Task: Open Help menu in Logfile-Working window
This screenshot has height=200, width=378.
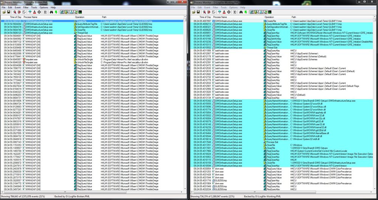Action: (243, 8)
